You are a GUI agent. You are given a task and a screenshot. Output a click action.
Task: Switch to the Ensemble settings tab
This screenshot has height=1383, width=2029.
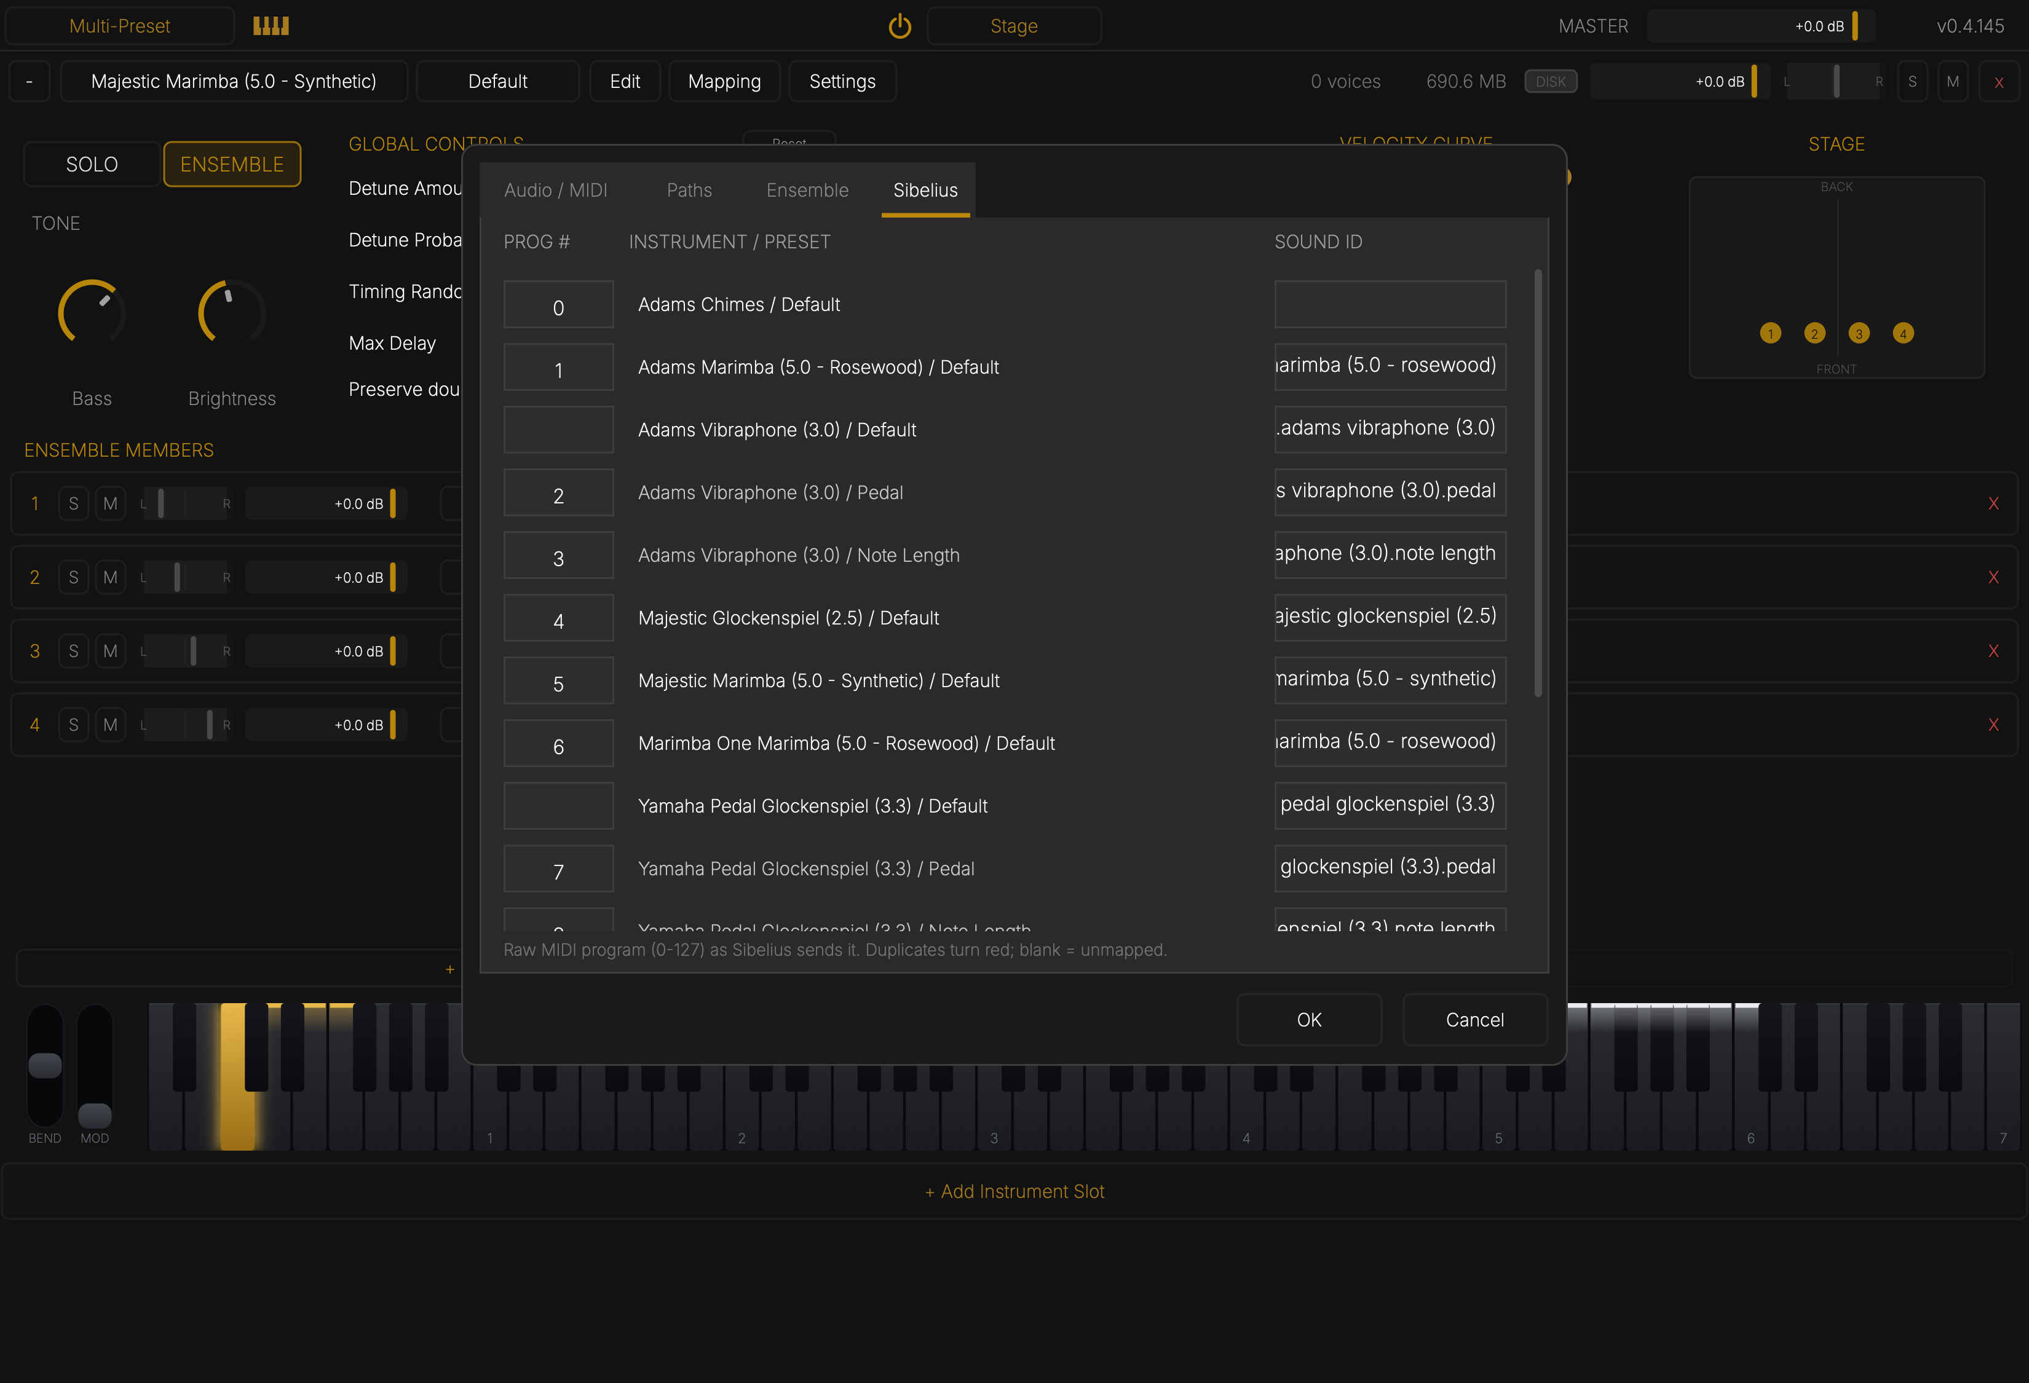[x=807, y=190]
